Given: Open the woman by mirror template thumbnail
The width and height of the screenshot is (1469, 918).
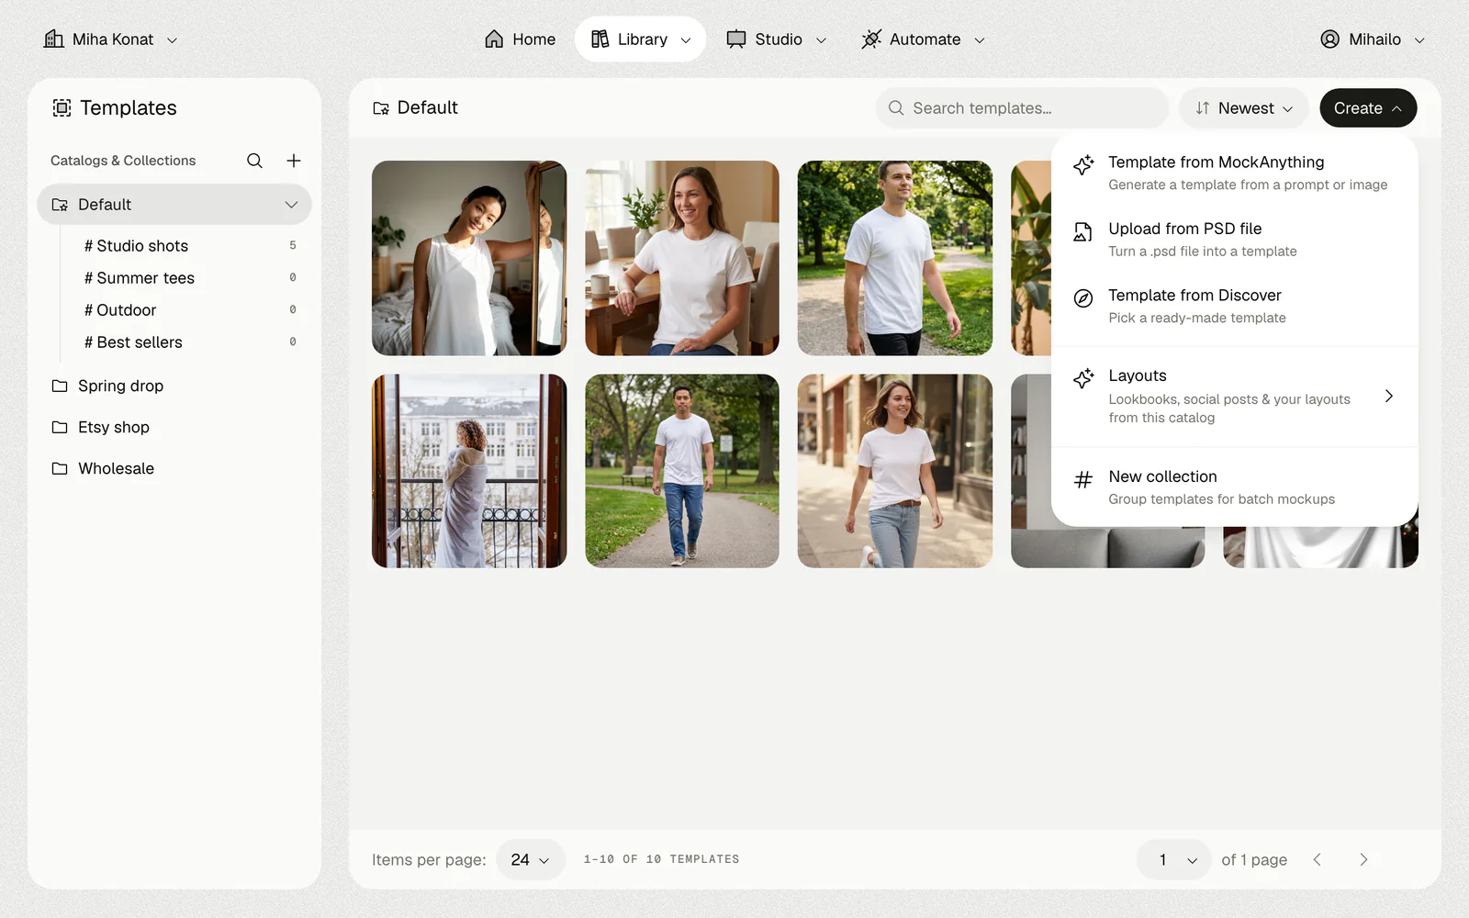Looking at the screenshot, I should click(x=469, y=258).
